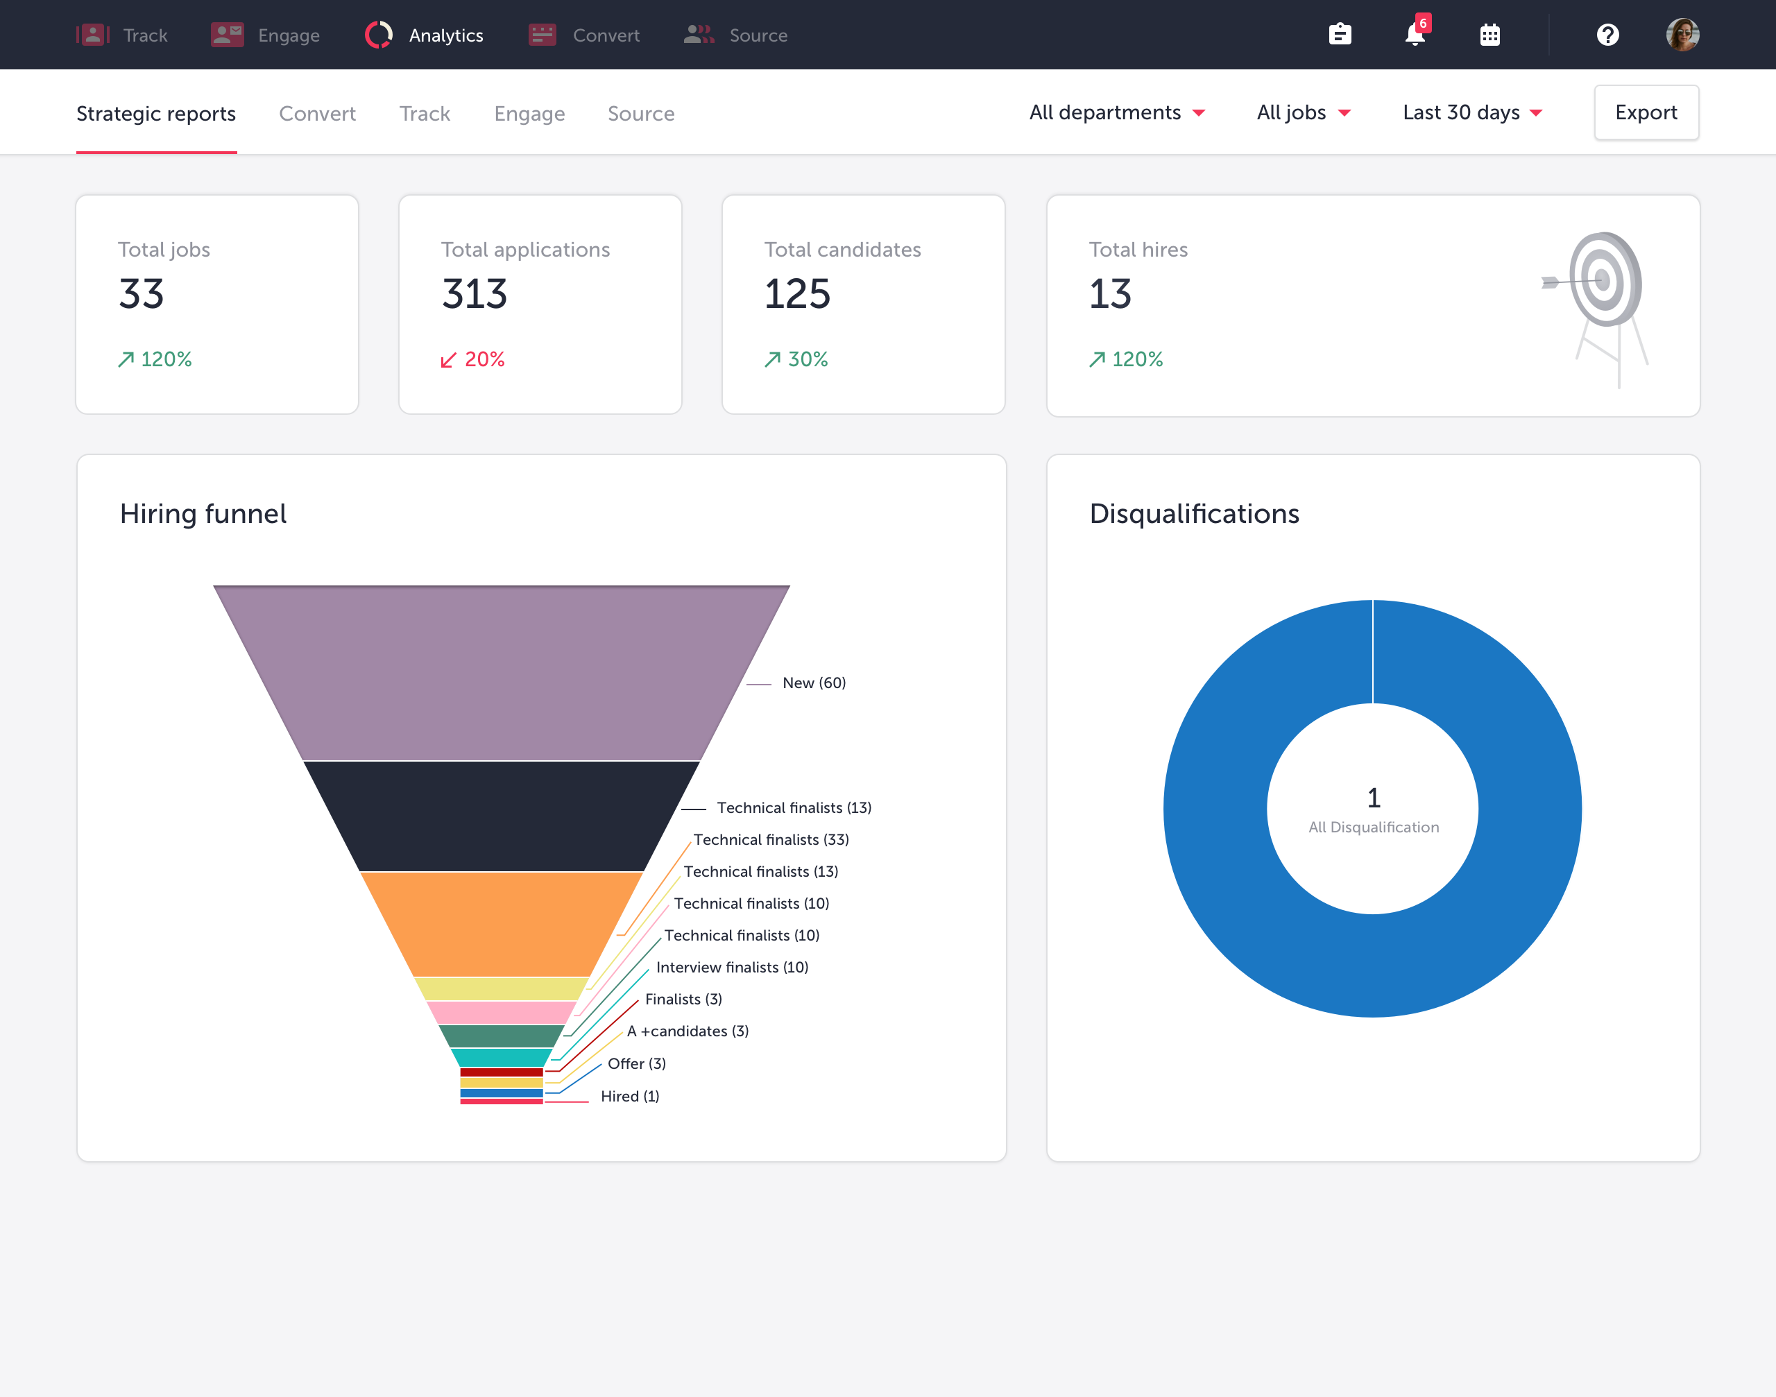Click the Analytics circular logo icon

pyautogui.click(x=379, y=35)
